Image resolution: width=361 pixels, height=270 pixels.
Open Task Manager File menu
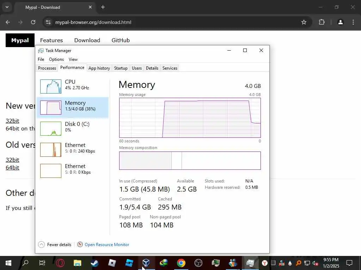(41, 59)
